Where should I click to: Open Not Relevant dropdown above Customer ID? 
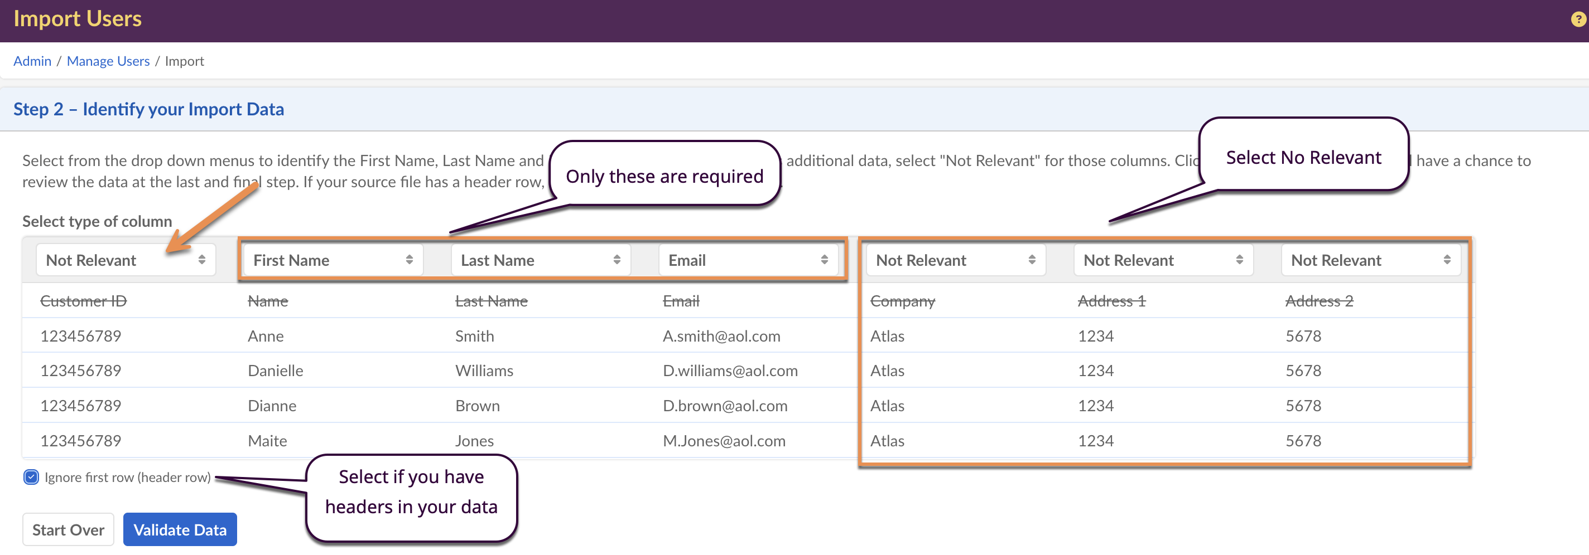pyautogui.click(x=125, y=261)
